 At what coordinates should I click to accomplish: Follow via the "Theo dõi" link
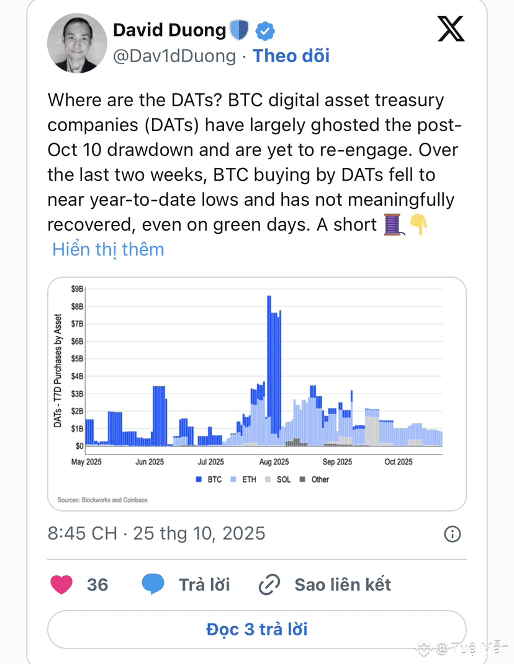pyautogui.click(x=292, y=56)
